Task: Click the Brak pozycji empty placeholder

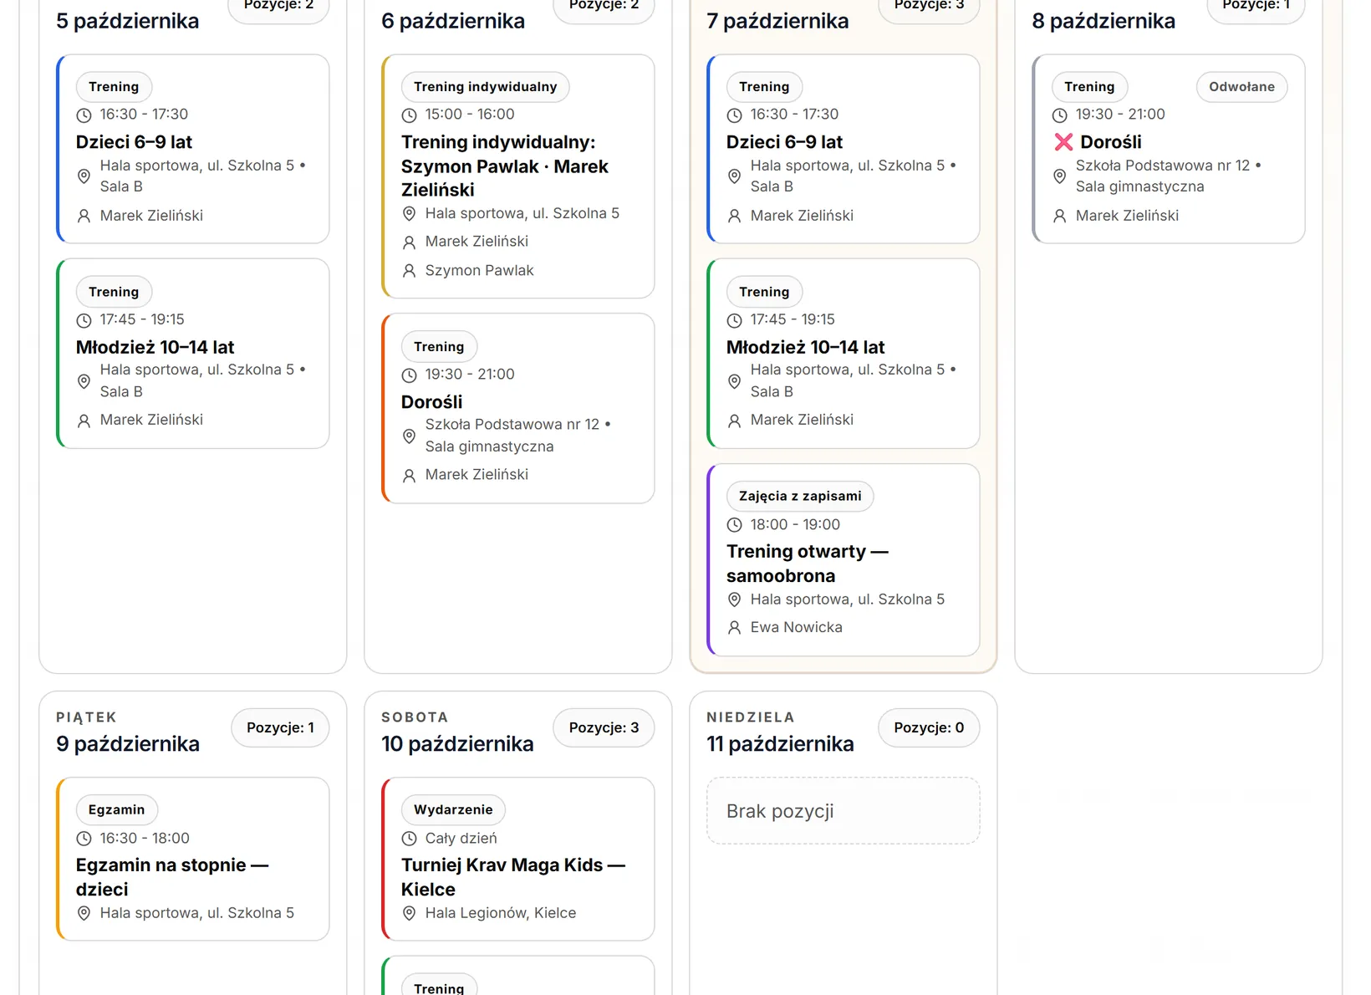Action: pyautogui.click(x=843, y=811)
